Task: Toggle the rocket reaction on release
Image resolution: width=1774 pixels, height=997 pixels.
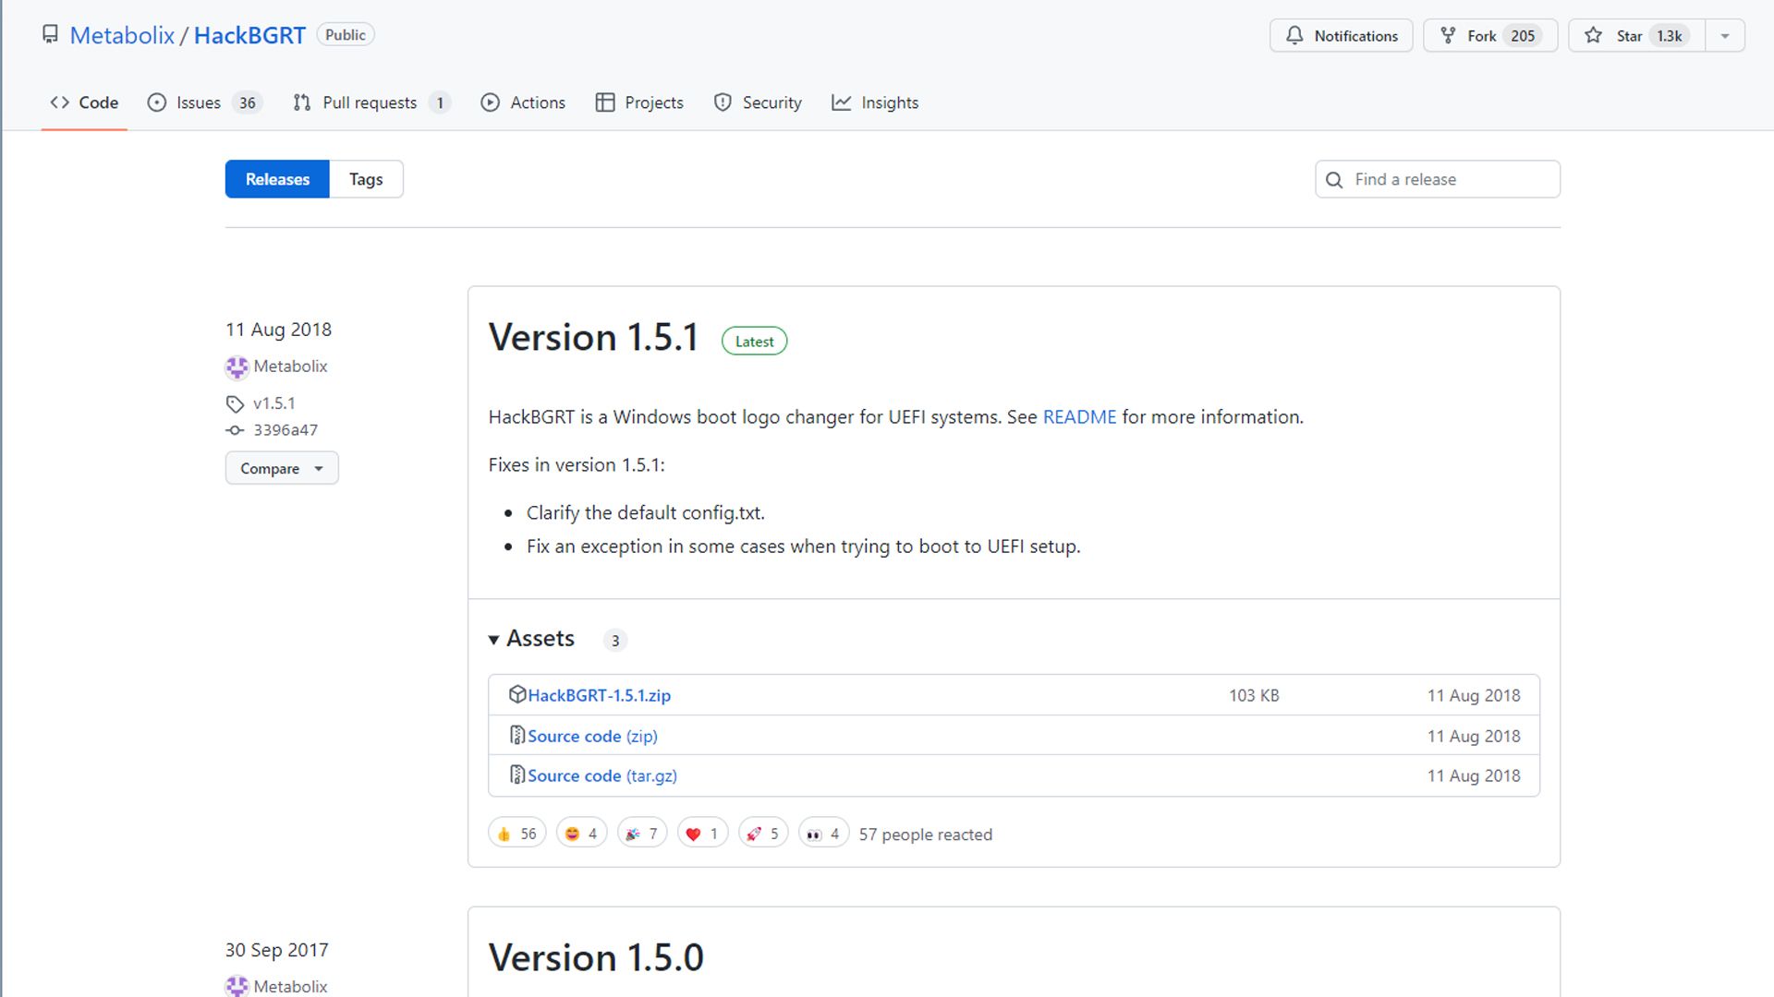Action: [761, 834]
